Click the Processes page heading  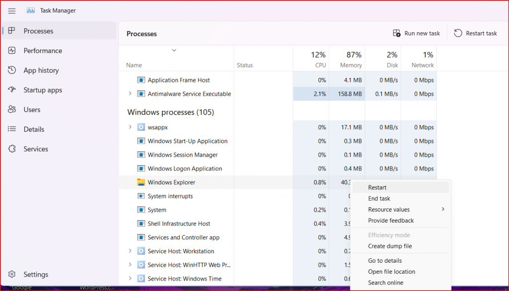142,34
